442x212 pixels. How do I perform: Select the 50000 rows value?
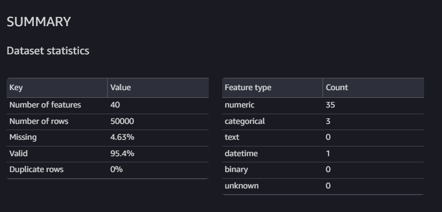coord(122,121)
